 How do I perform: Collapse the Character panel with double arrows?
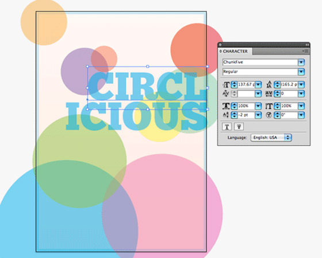(x=307, y=45)
